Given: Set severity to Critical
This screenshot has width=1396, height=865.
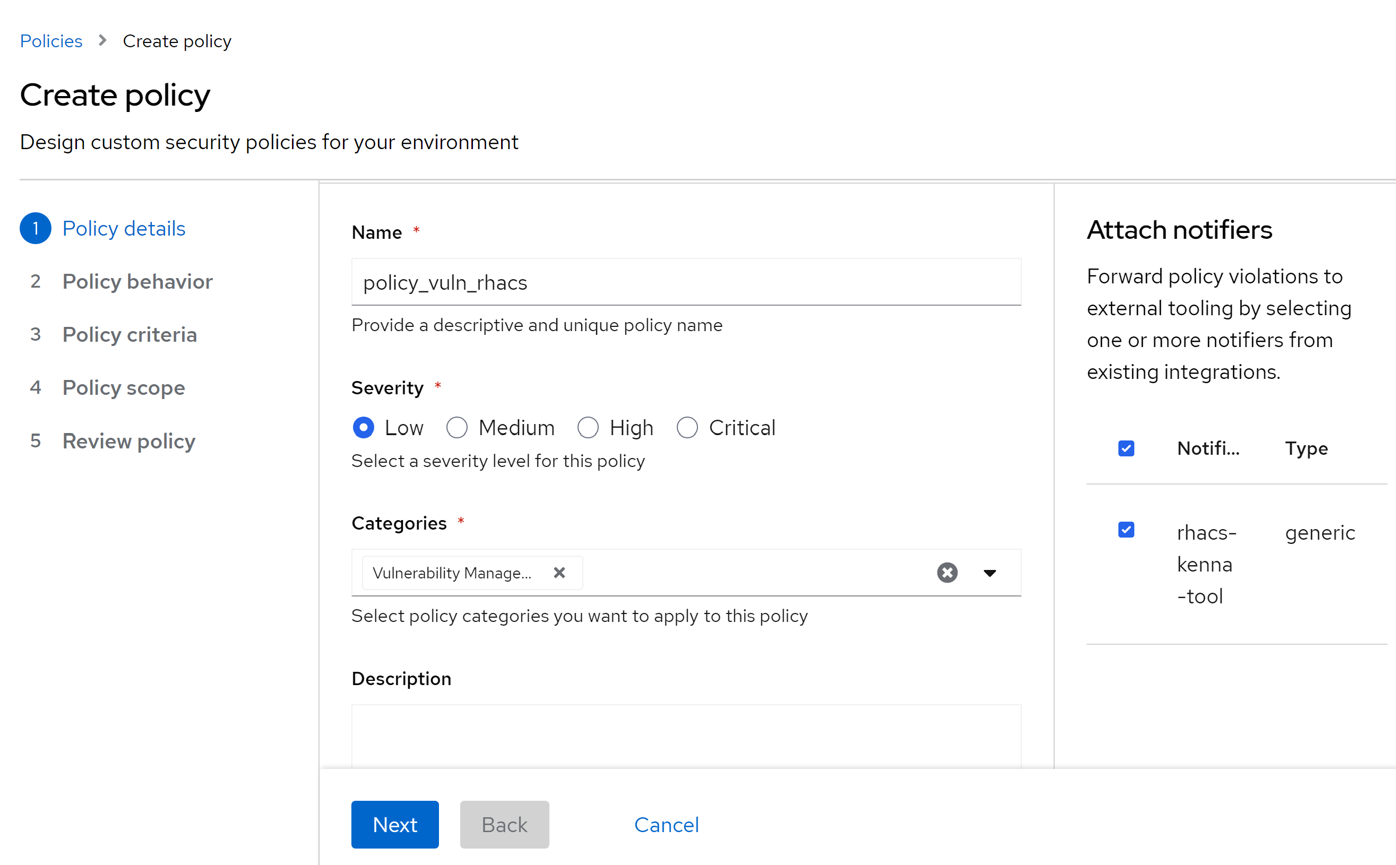Looking at the screenshot, I should tap(686, 427).
